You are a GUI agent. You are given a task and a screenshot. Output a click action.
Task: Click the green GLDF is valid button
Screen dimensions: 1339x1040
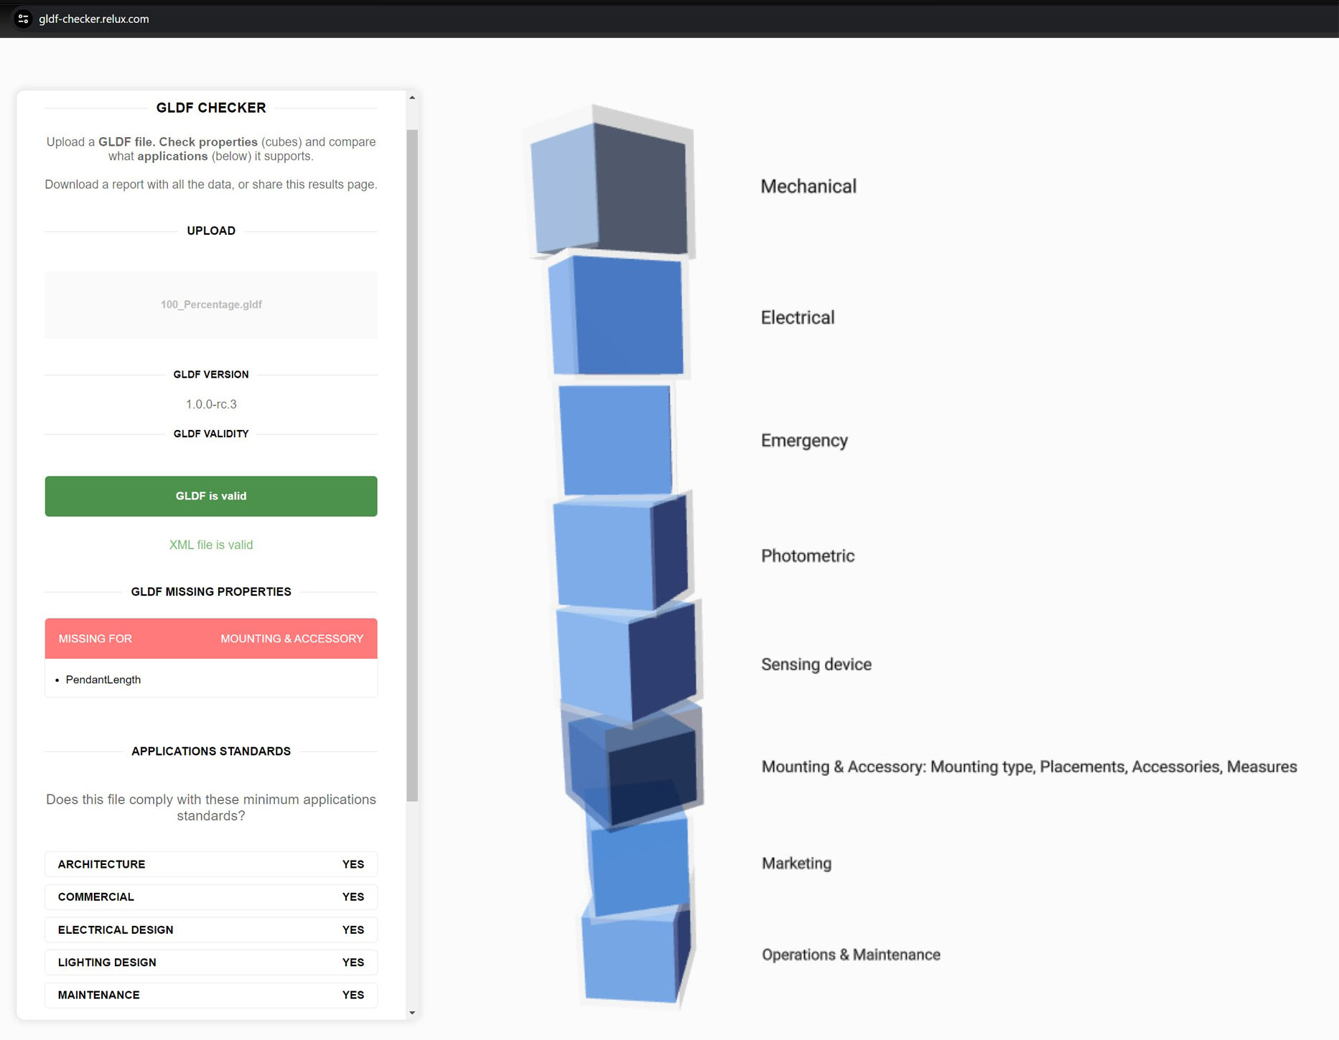click(x=211, y=495)
